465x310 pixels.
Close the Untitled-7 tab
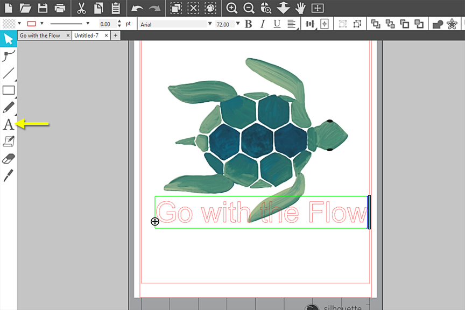click(106, 36)
